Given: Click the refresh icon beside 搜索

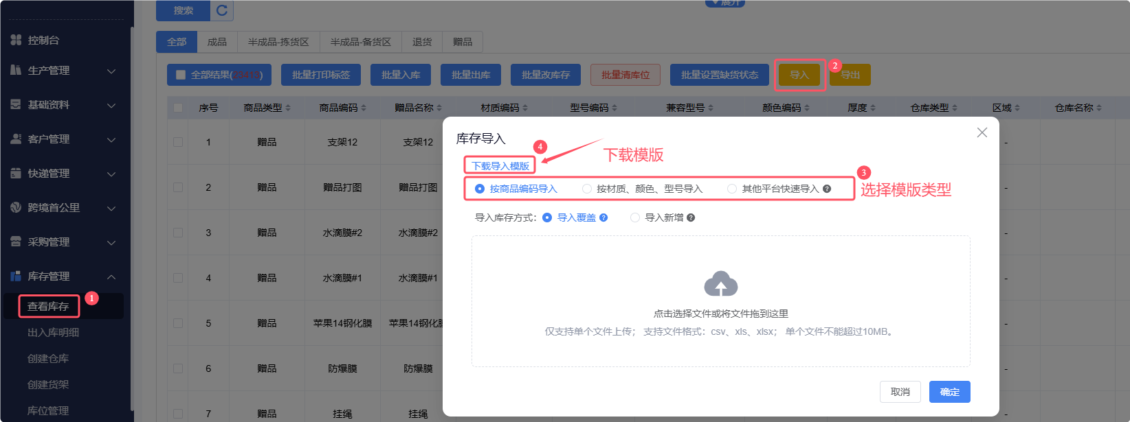Looking at the screenshot, I should click(222, 10).
